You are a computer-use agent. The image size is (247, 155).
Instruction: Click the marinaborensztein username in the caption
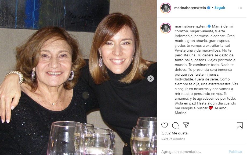(x=190, y=26)
